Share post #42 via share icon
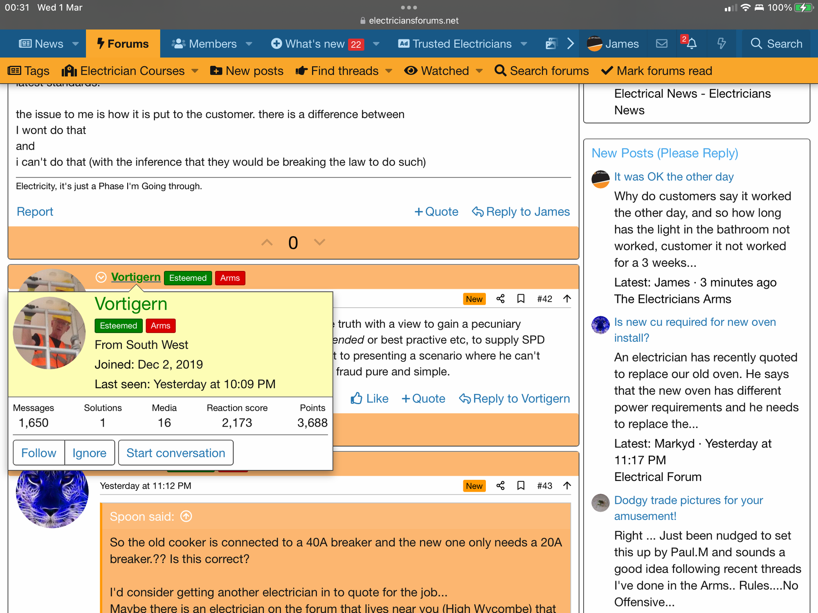 pos(500,299)
